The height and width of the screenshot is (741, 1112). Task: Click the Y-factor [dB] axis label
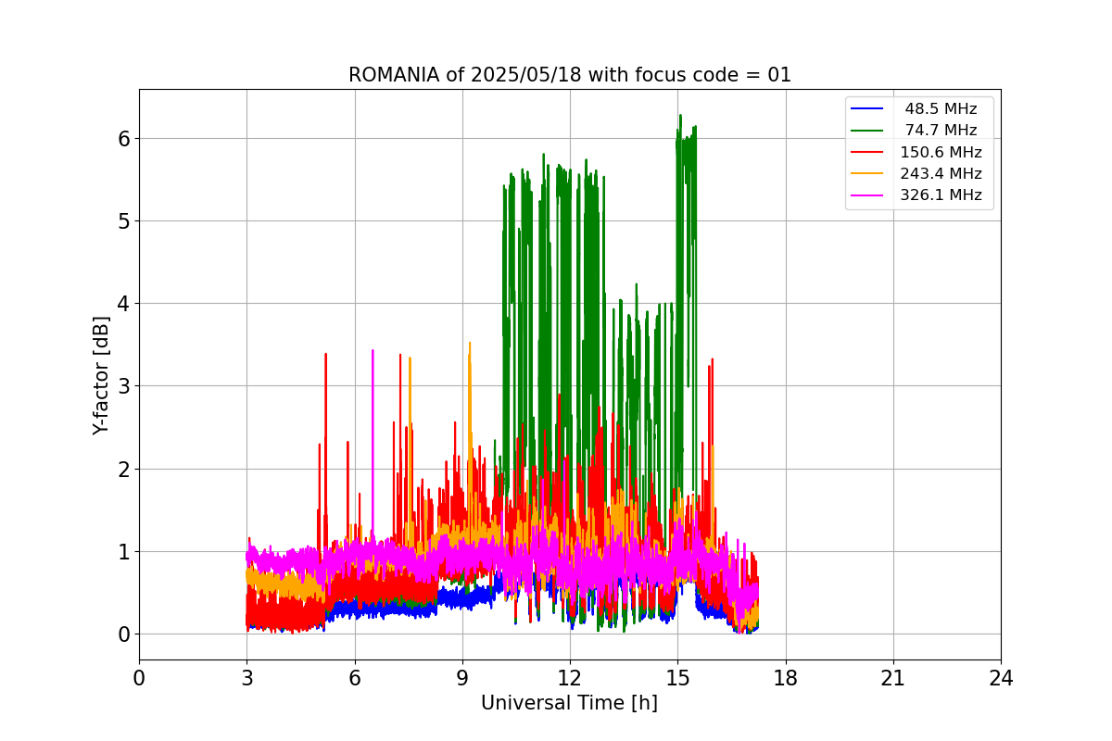[x=102, y=375]
